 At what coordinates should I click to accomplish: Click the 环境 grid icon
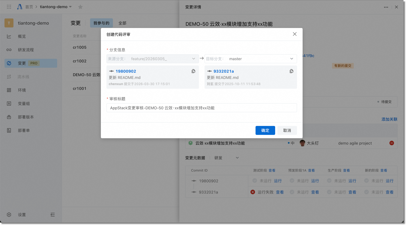point(9,90)
